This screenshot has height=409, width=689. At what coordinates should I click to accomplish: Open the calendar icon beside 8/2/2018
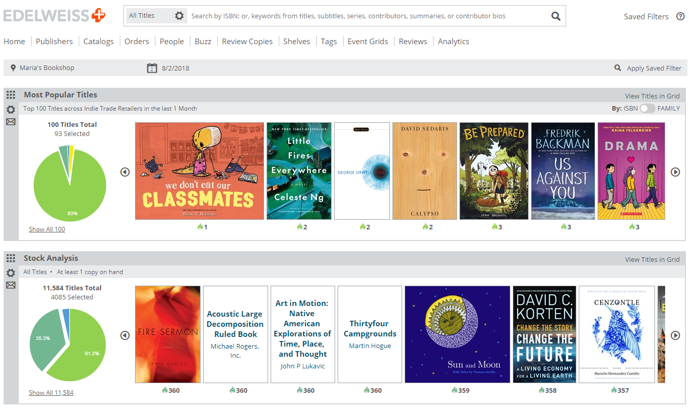pos(152,68)
